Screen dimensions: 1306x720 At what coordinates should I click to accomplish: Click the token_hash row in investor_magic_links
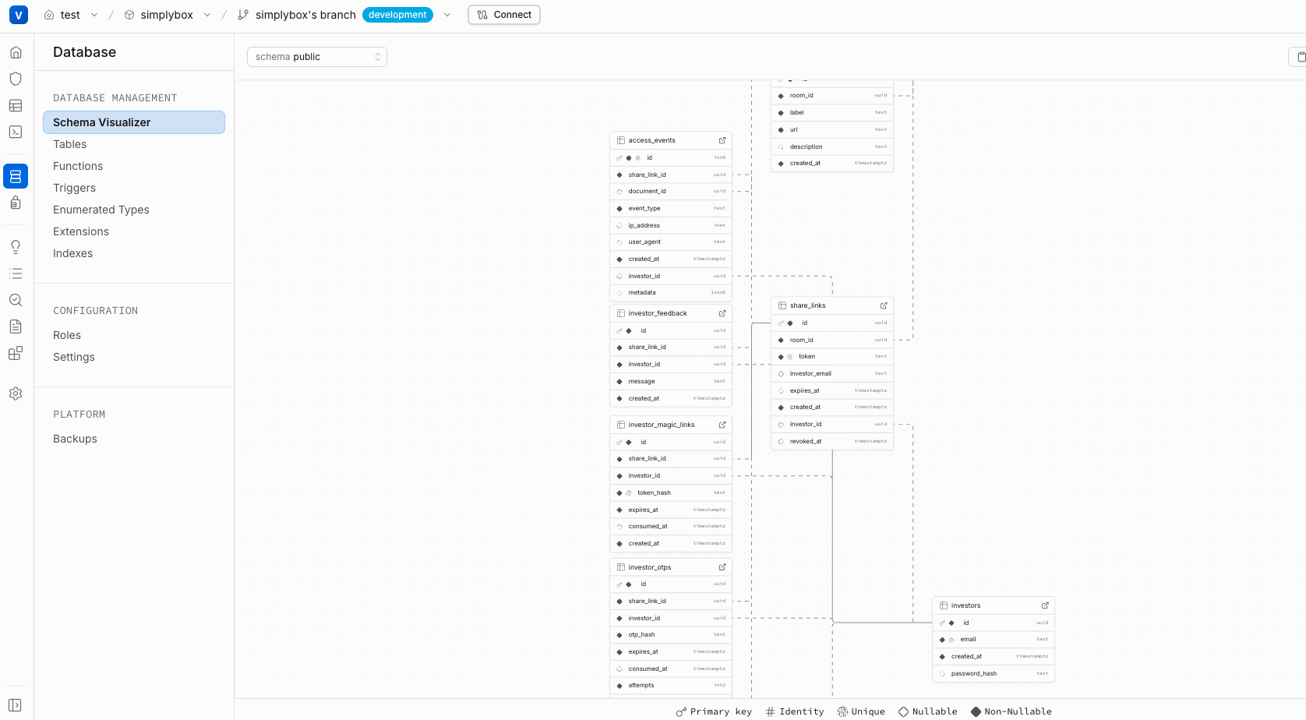click(x=671, y=492)
